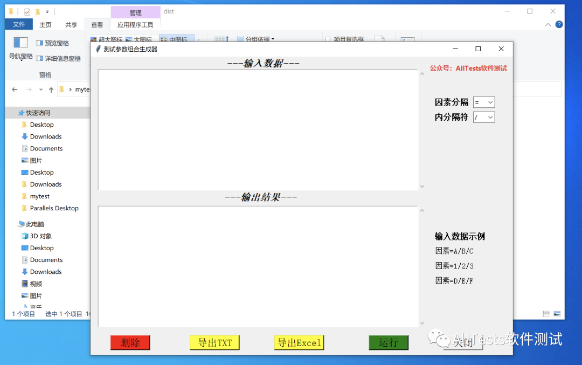Open the 应用程序工具 ribbon tab
This screenshot has width=582, height=365.
coord(135,25)
